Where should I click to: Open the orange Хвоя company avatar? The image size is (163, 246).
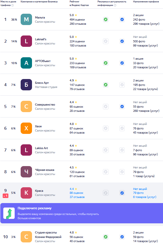coord(26,128)
